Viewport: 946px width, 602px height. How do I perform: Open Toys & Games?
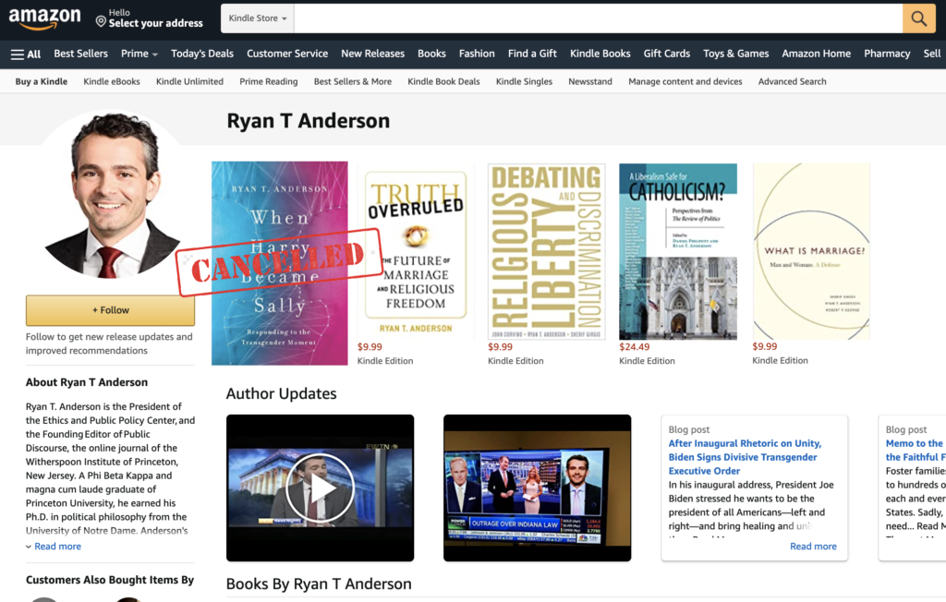coord(736,54)
